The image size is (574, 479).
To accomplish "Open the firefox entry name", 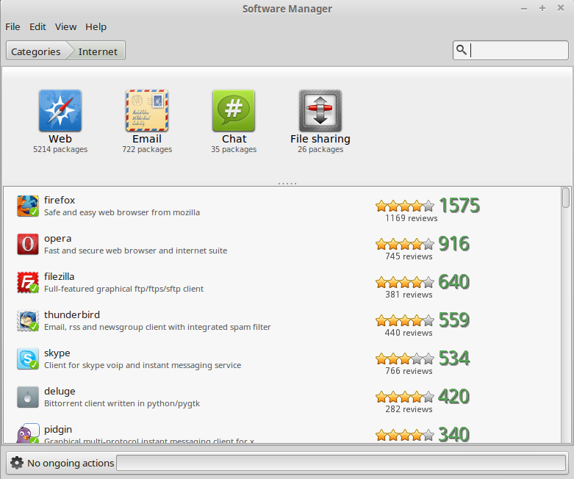I will click(x=60, y=200).
